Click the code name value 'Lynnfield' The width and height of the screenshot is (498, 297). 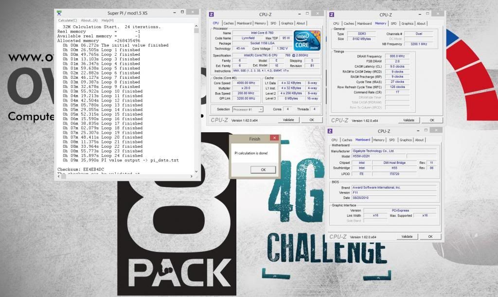point(248,38)
